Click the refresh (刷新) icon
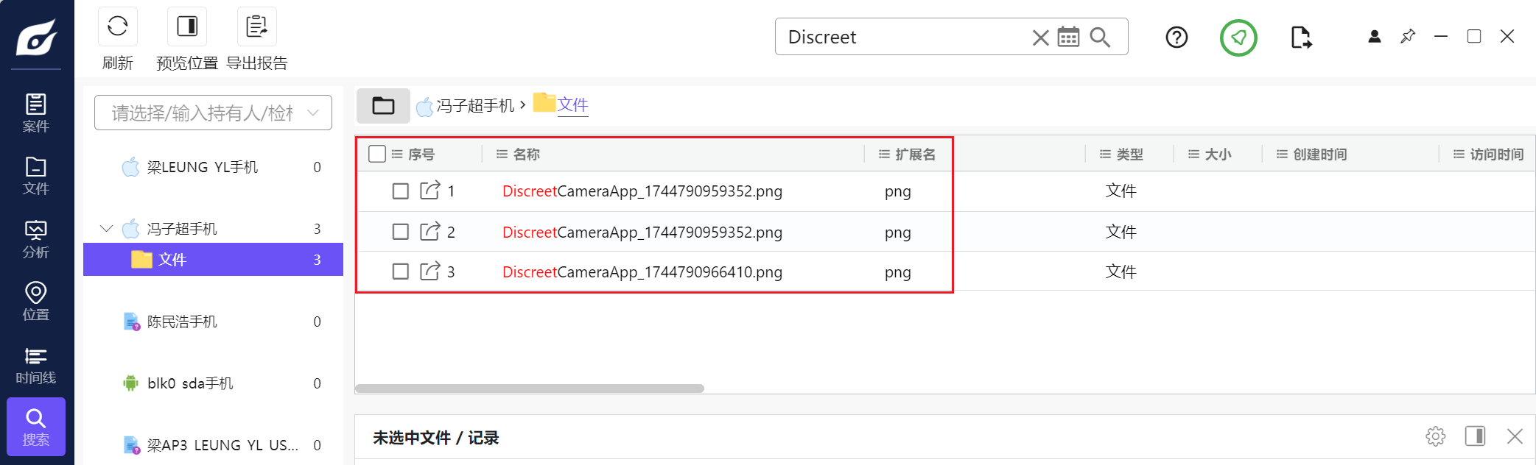 118,27
